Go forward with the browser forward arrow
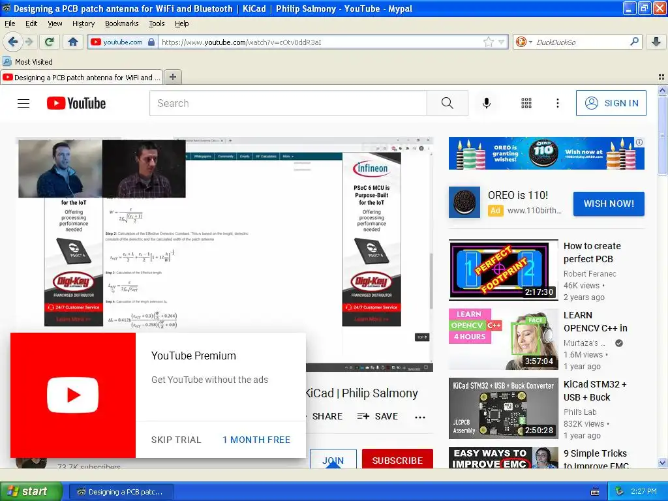Viewport: 668px width, 501px height. point(29,42)
